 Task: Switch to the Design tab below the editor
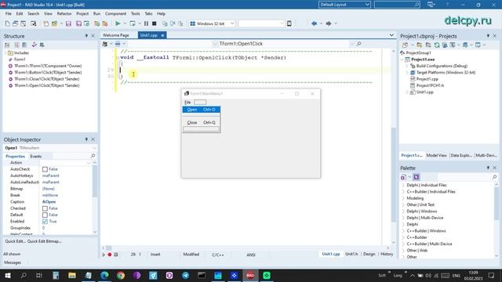tap(369, 254)
